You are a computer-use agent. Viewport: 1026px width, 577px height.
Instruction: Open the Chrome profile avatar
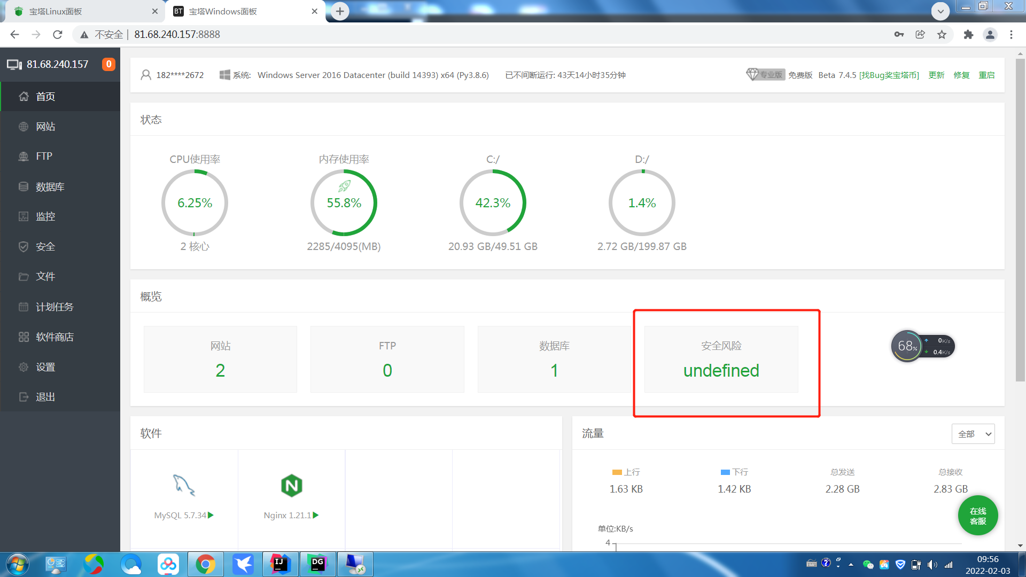point(990,34)
